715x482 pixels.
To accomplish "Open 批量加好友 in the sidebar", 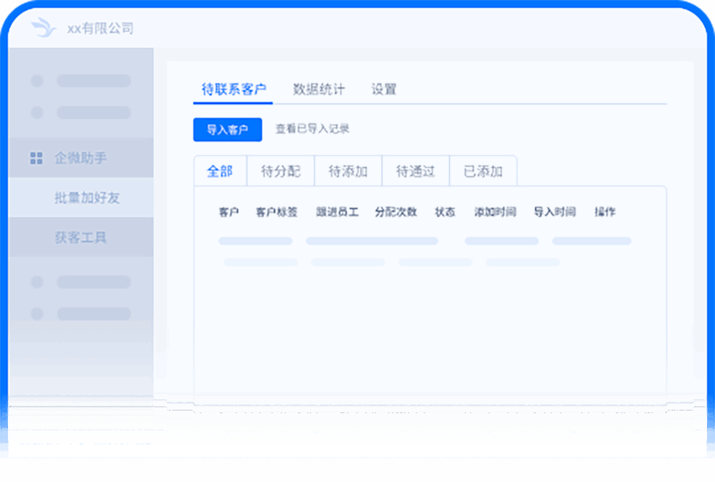I will [x=87, y=197].
